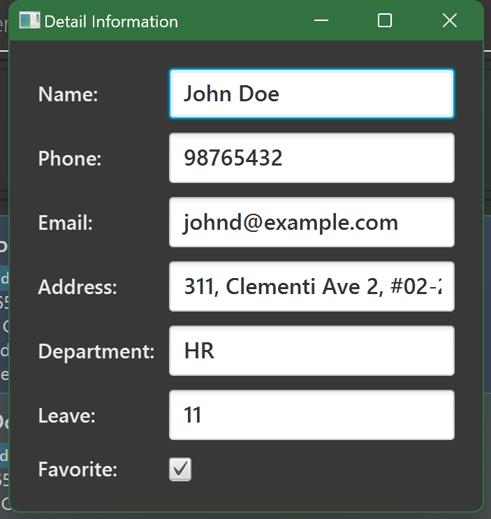
Task: Click the "Detail Information" title bar text
Action: pyautogui.click(x=111, y=22)
